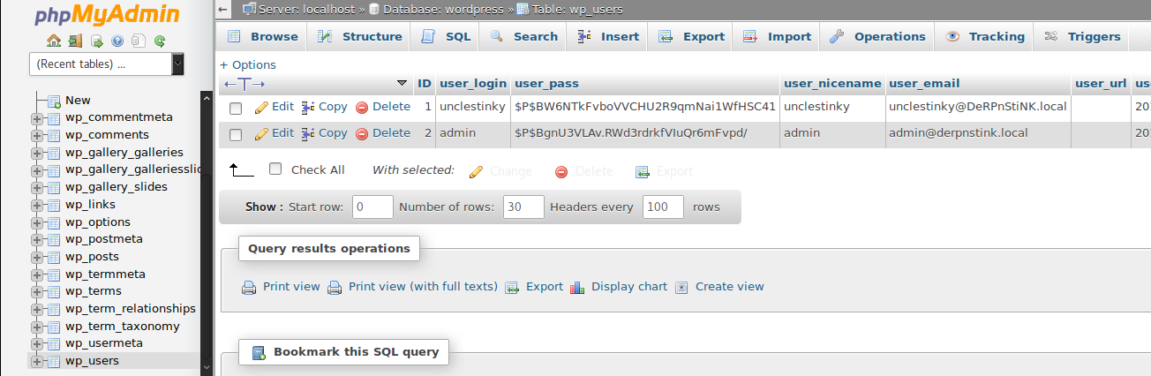This screenshot has height=376, width=1151.
Task: Switch to the Search tab
Action: 523,36
